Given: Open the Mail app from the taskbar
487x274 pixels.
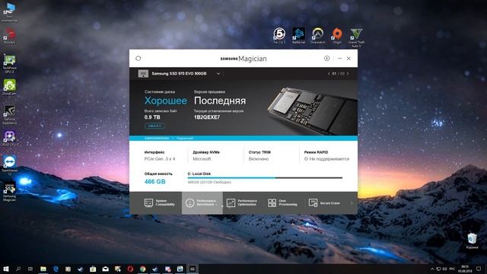Looking at the screenshot, I should (x=105, y=269).
